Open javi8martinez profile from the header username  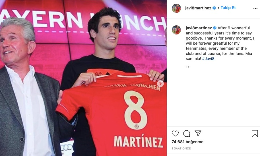[x=198, y=8]
